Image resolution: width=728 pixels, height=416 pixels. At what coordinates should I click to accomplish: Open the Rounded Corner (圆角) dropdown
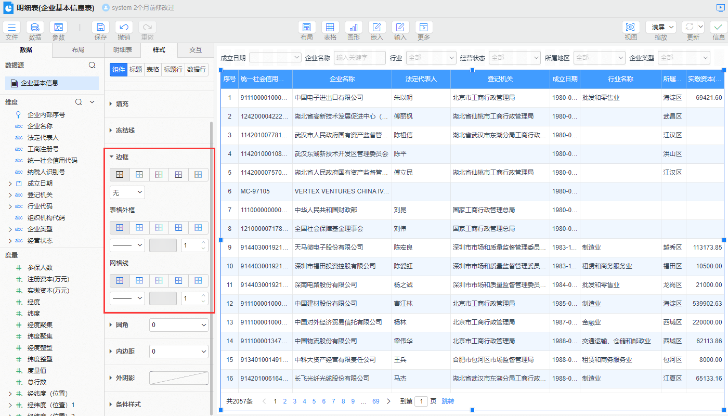tap(178, 325)
